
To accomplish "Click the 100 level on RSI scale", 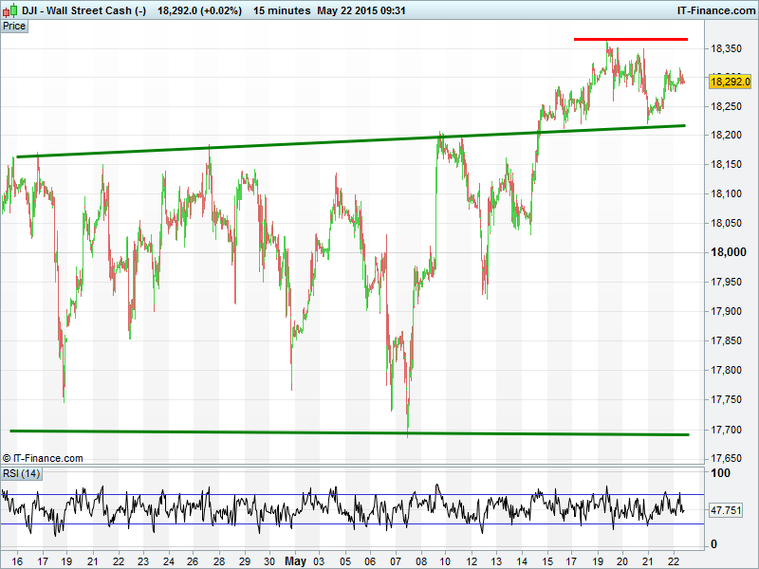I will (x=721, y=473).
